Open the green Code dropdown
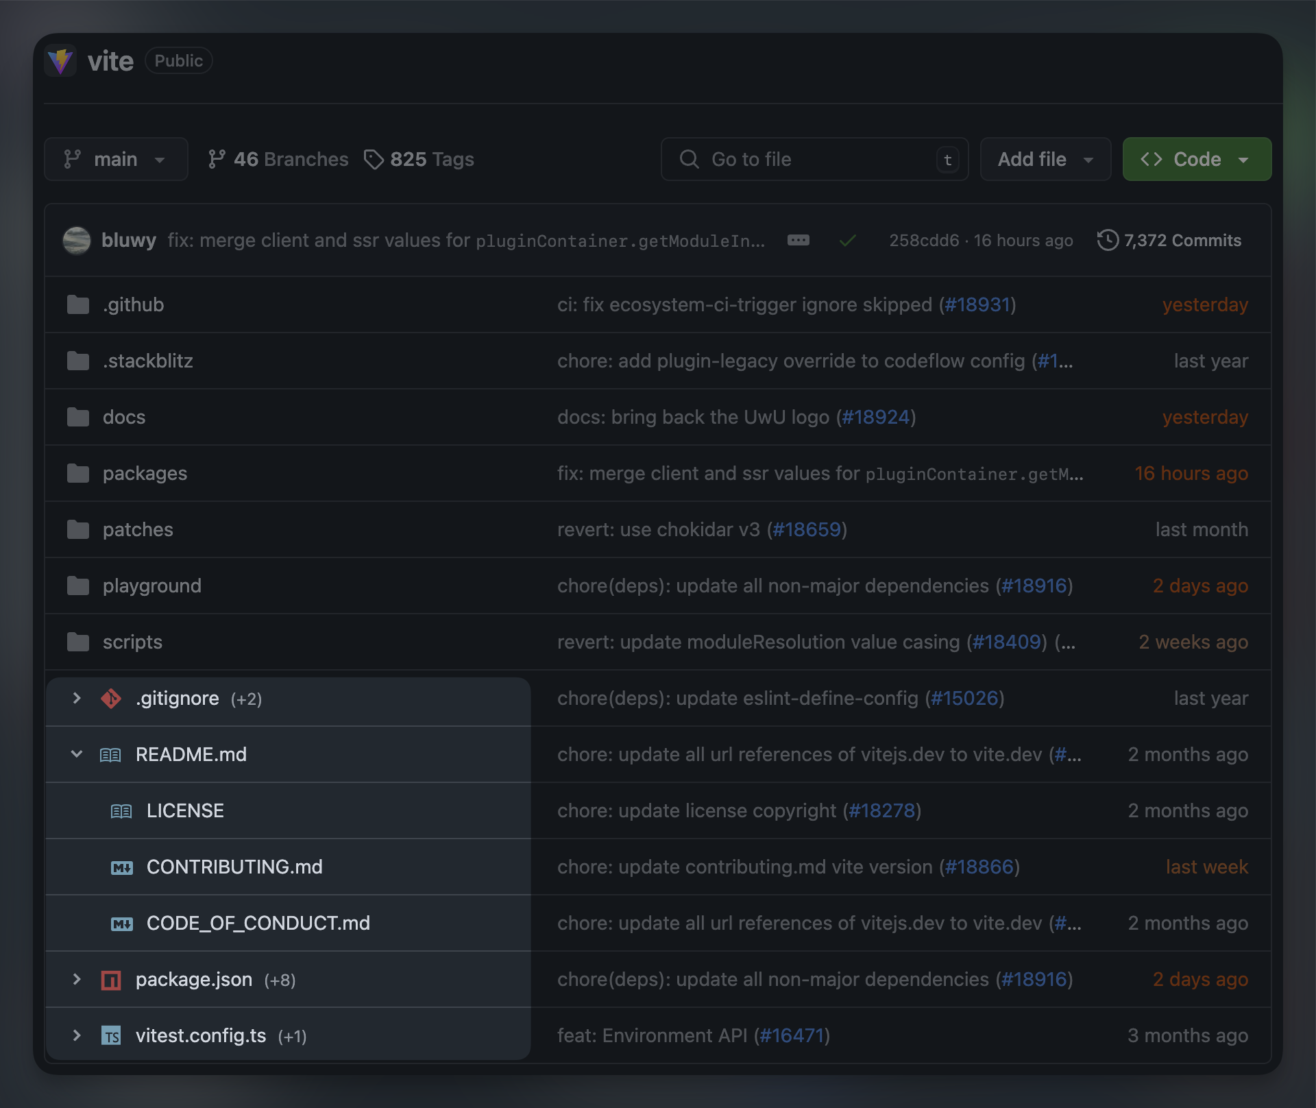Image resolution: width=1316 pixels, height=1108 pixels. pos(1197,159)
